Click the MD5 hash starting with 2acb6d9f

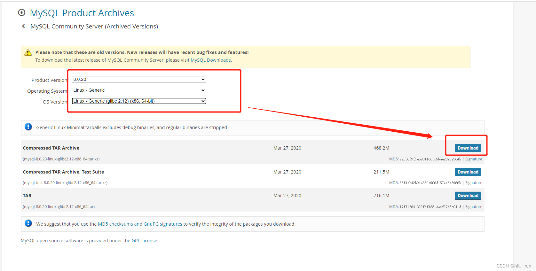coord(430,159)
